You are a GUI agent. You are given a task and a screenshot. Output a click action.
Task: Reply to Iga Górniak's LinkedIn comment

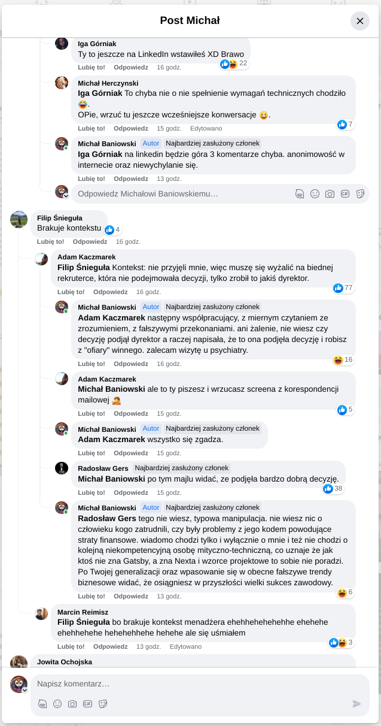click(130, 68)
